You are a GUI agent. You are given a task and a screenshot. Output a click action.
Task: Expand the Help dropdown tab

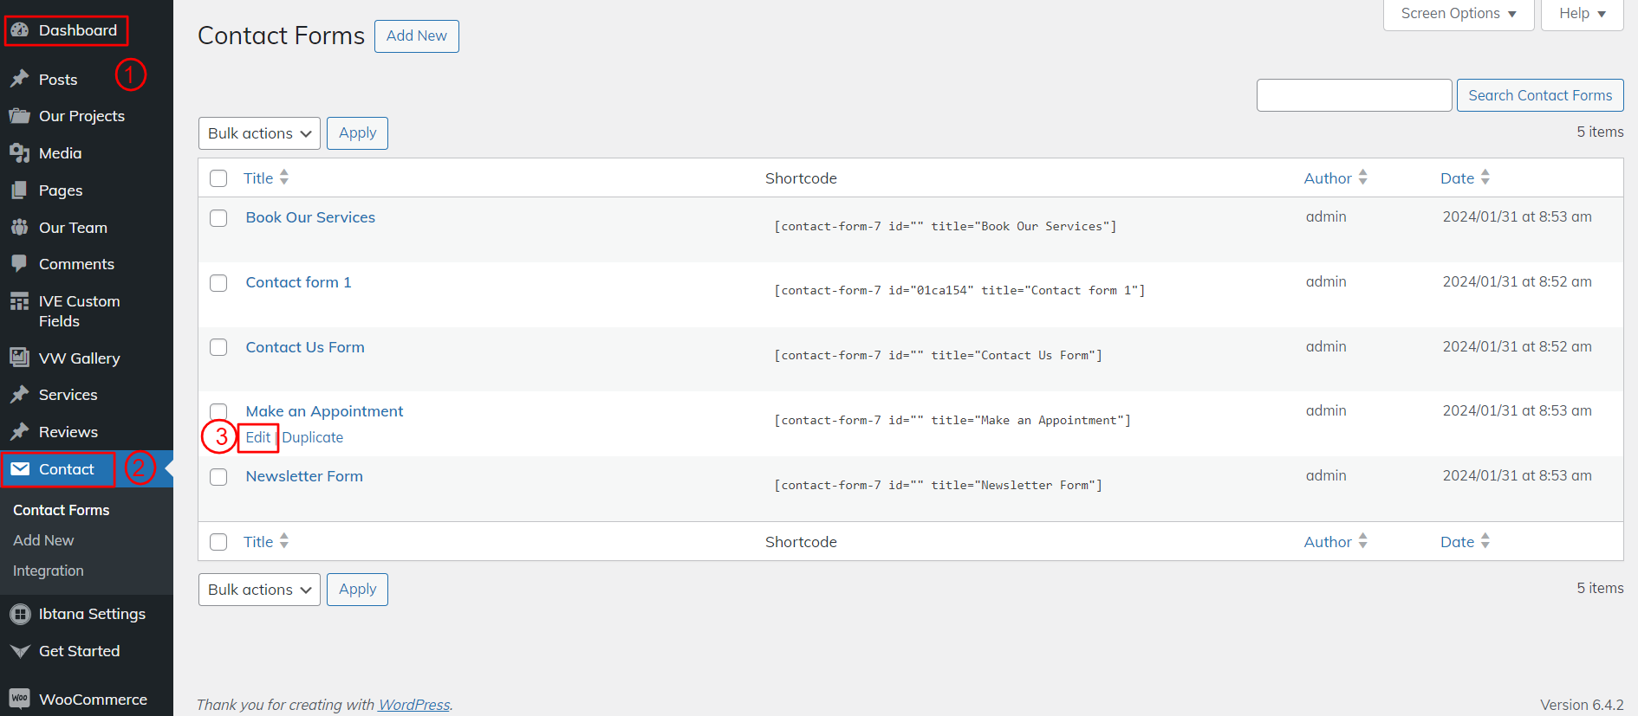click(1582, 14)
